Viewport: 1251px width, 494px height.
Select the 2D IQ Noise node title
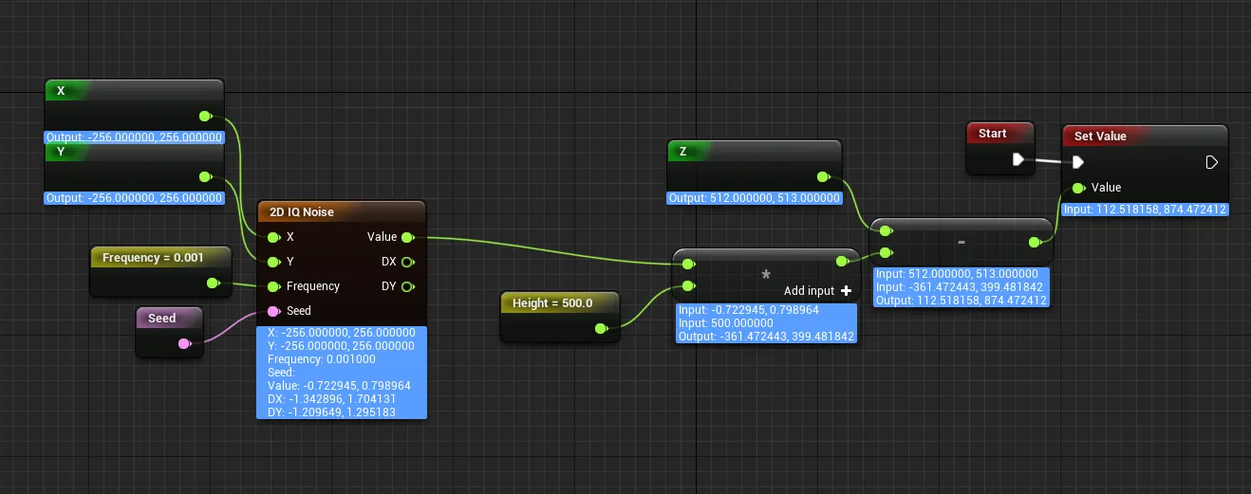(302, 212)
